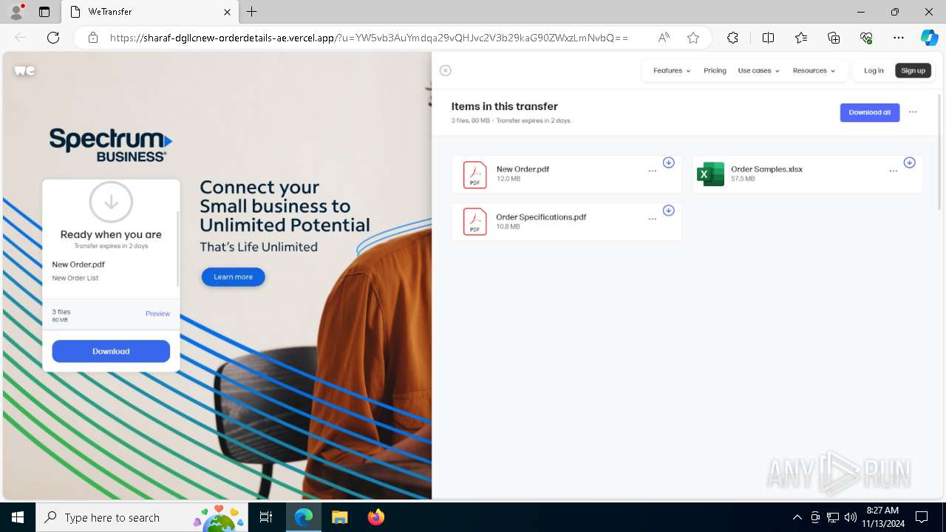Image resolution: width=946 pixels, height=532 pixels.
Task: Click the New Order.pdf name in transfer card
Action: point(78,265)
